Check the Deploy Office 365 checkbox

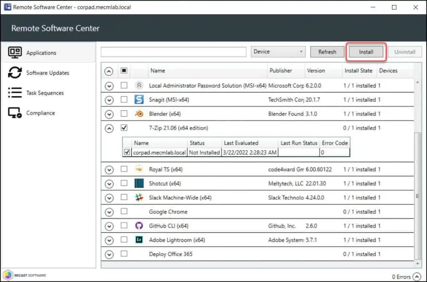pos(124,254)
